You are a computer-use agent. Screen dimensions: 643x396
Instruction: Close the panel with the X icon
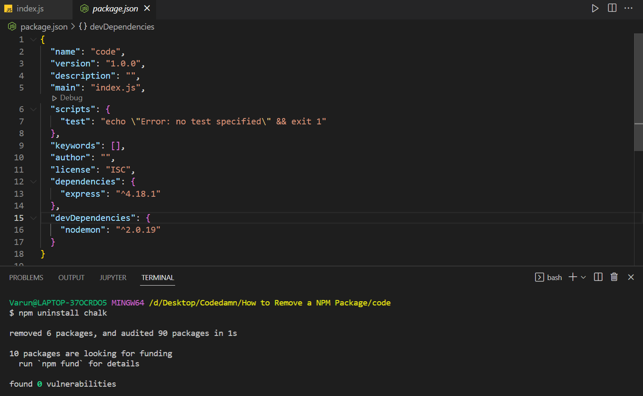pyautogui.click(x=631, y=277)
